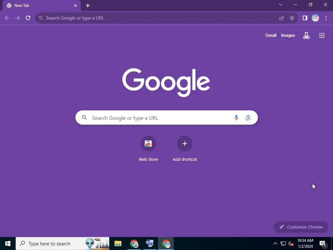
Task: Open the Search Labs flask icon
Action: click(x=306, y=35)
